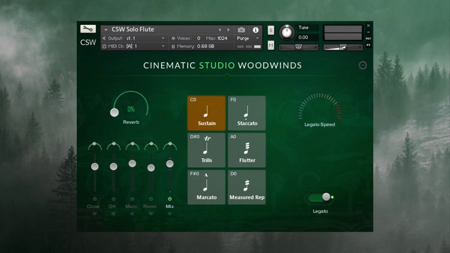This screenshot has height=253, width=450.
Task: Select the Trills articulation
Action: [206, 150]
